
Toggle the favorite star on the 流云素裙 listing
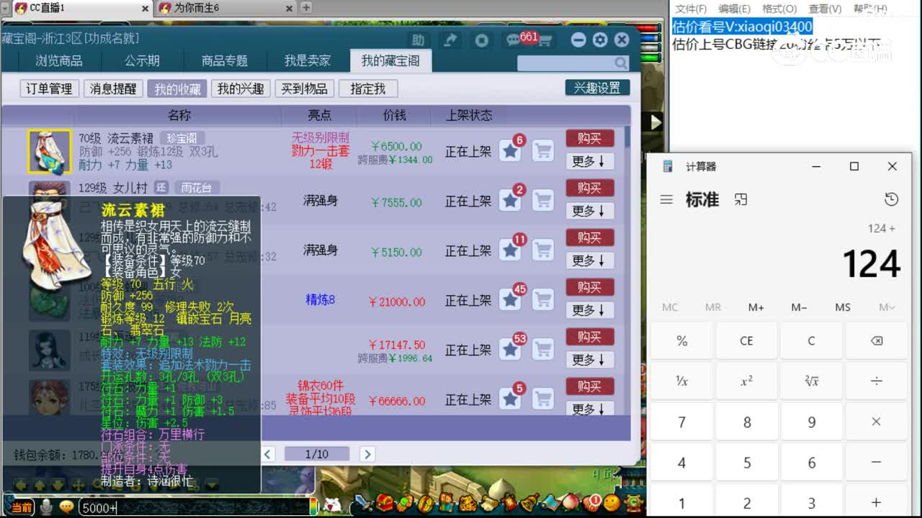[510, 150]
